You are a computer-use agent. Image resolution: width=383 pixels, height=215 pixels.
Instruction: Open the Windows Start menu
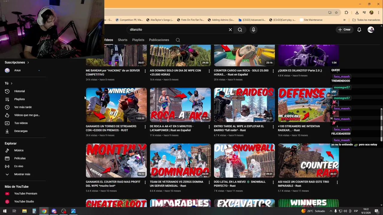pos(5,211)
